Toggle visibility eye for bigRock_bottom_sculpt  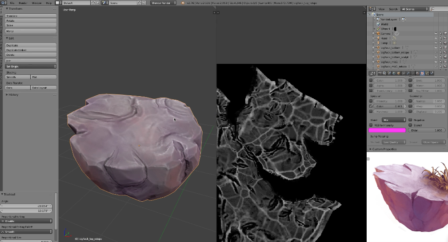[436, 57]
